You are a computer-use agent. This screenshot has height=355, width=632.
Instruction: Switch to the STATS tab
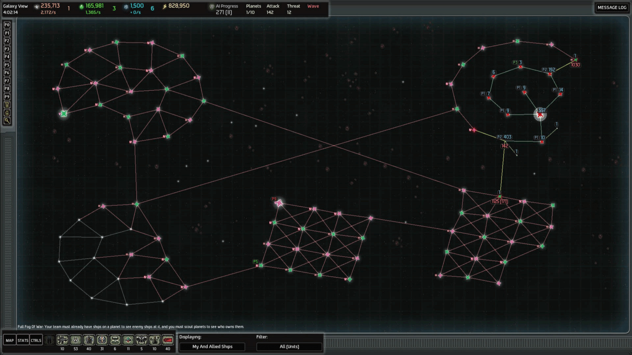tap(23, 340)
